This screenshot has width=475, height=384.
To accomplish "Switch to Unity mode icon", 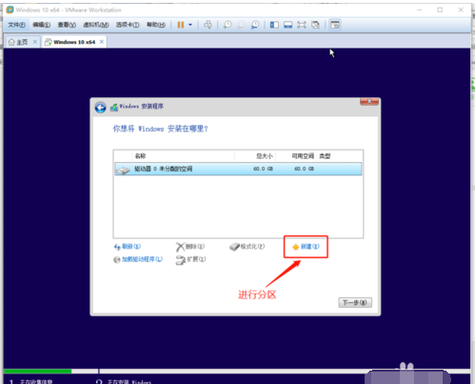I will tap(315, 25).
